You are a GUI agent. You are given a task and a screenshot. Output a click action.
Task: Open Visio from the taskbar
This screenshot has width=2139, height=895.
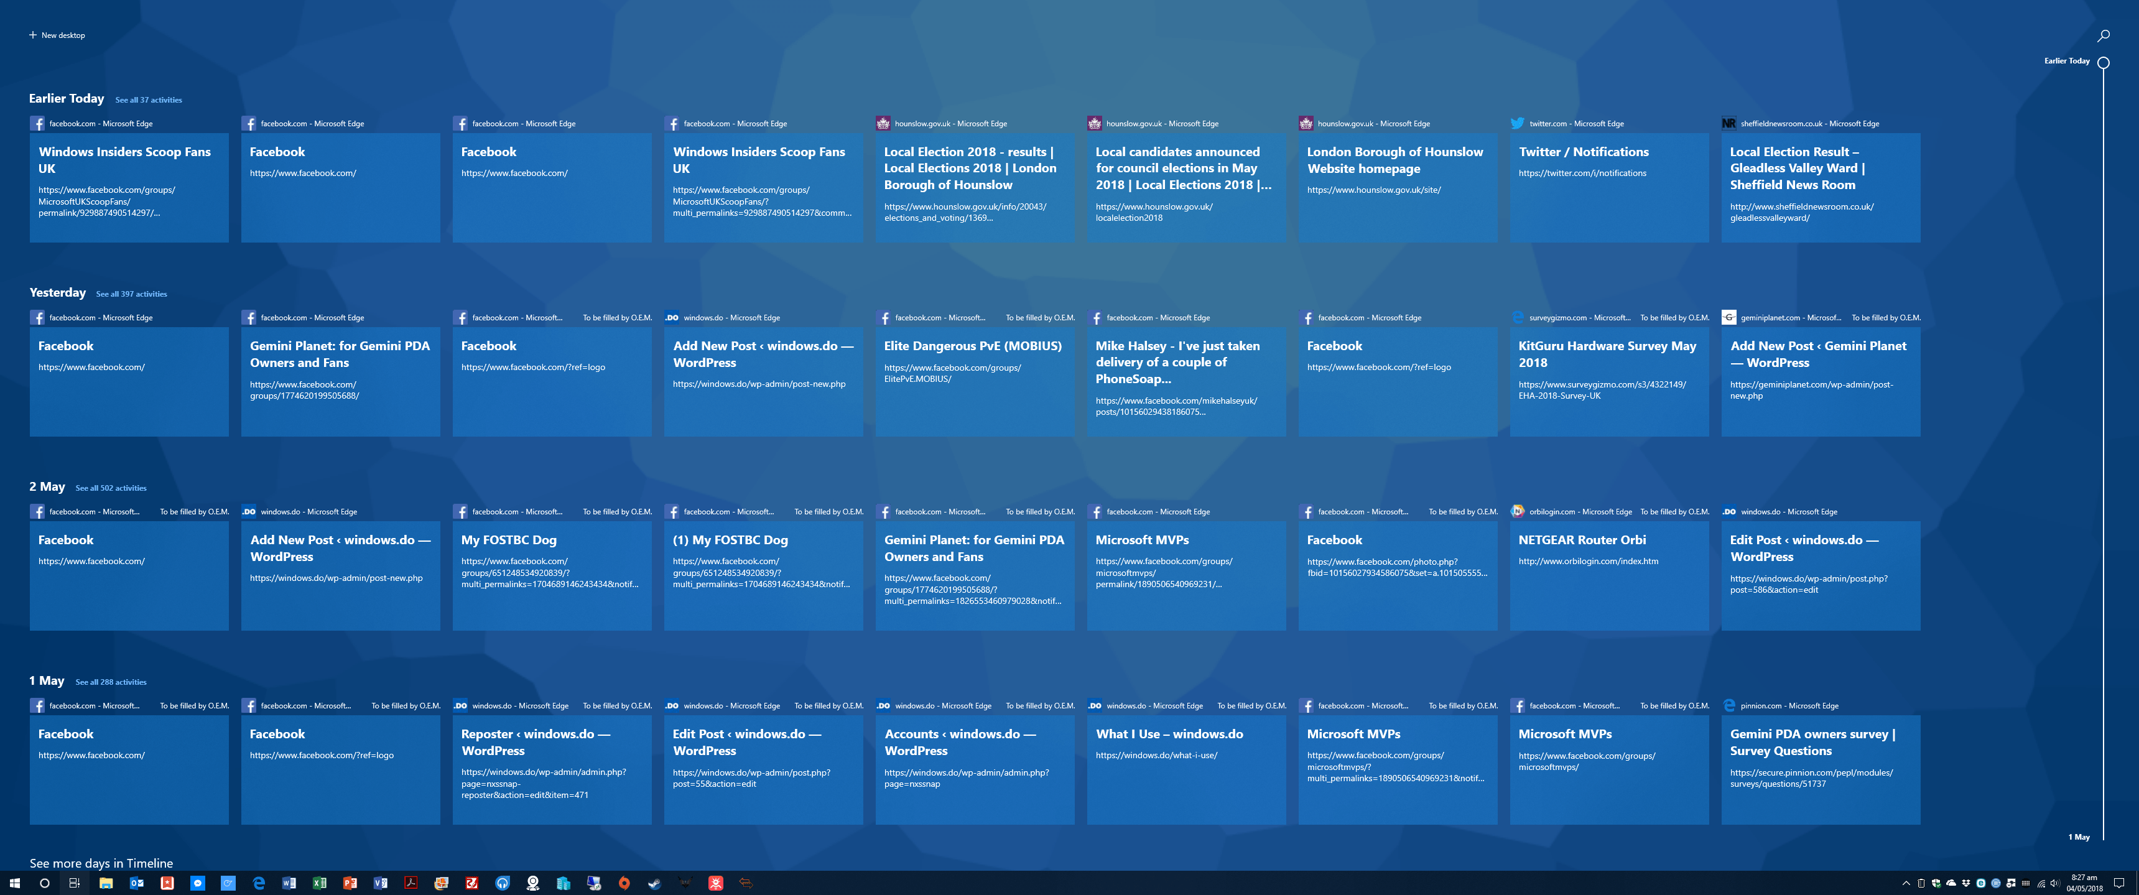[x=380, y=883]
